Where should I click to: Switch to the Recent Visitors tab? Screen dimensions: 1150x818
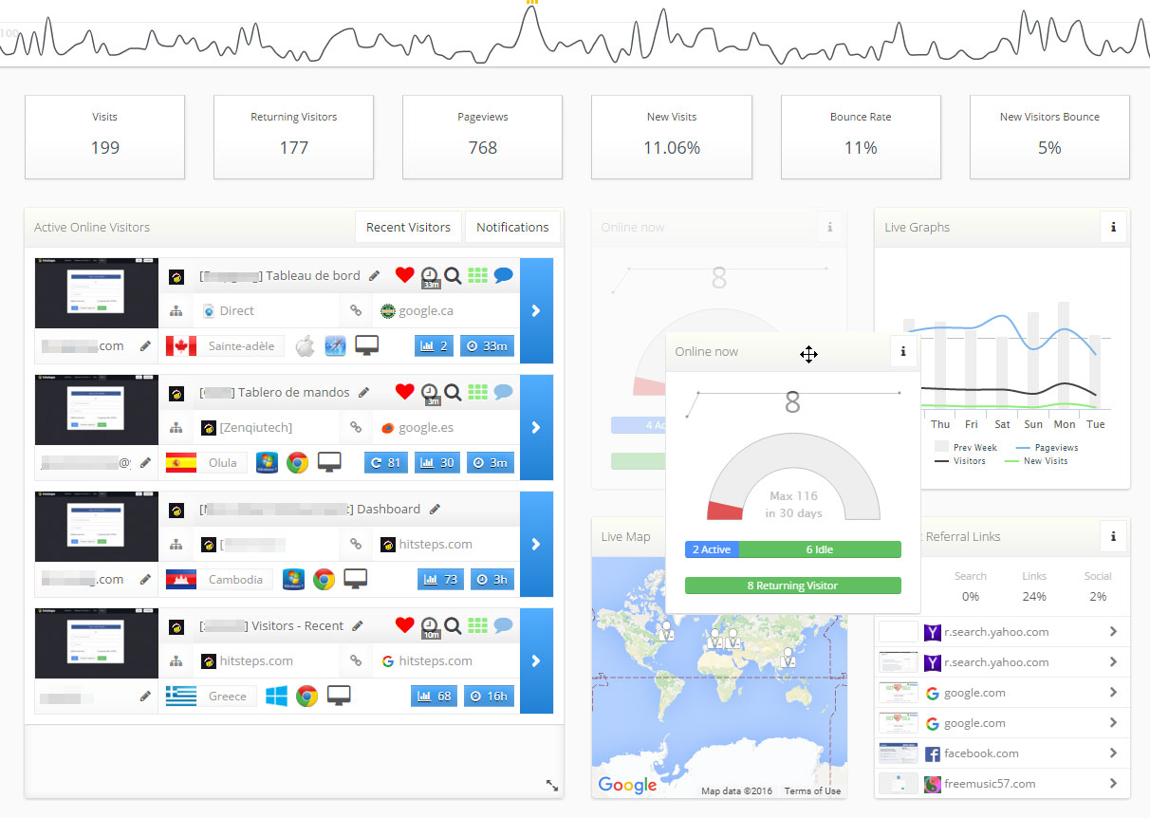(x=408, y=227)
